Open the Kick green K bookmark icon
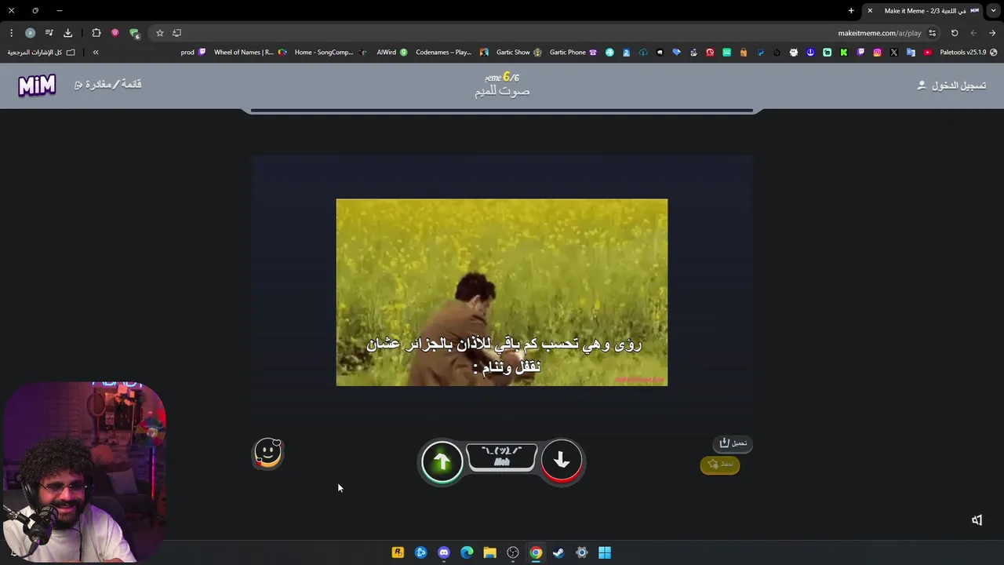Image resolution: width=1004 pixels, height=565 pixels. (x=843, y=52)
